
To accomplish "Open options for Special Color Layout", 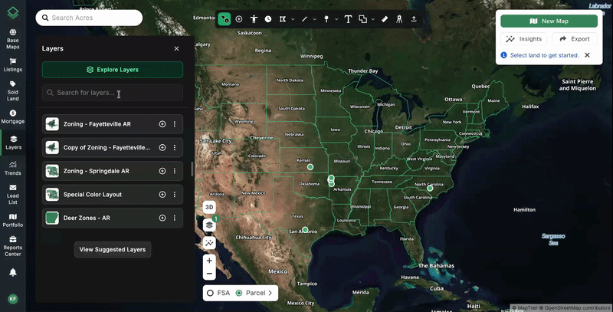I will click(175, 194).
